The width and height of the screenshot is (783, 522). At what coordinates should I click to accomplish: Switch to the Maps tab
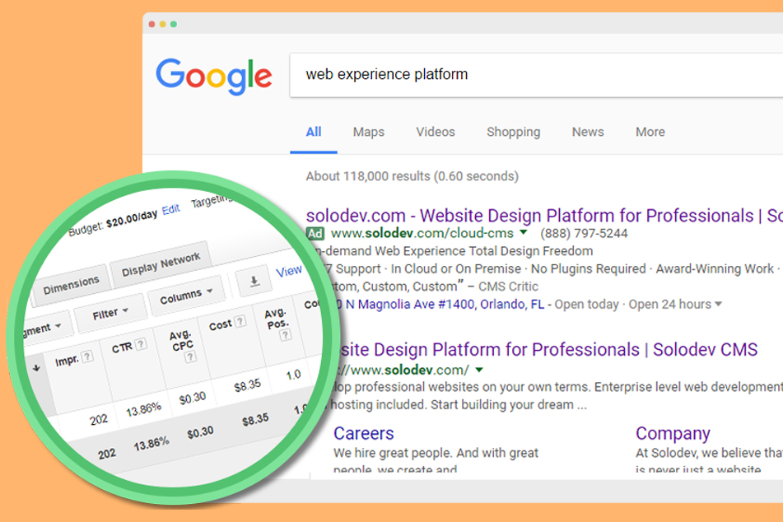(x=369, y=132)
